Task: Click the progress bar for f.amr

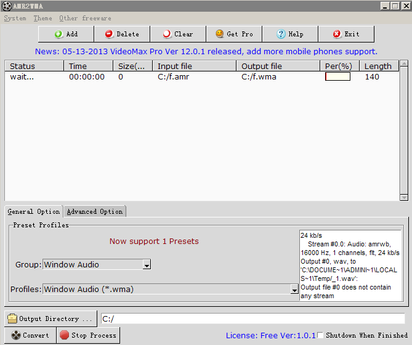Action: coord(337,77)
